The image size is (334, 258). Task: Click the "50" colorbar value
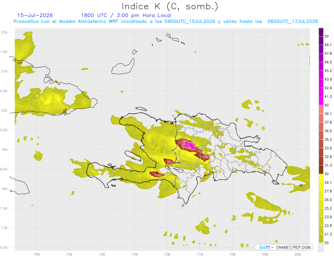point(327,36)
